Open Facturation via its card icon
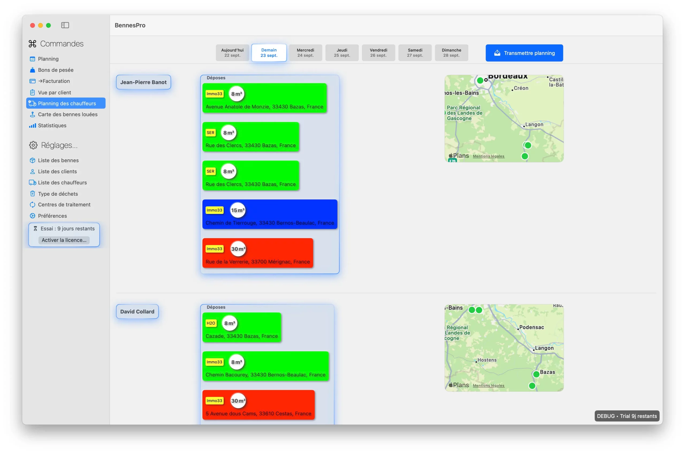Image resolution: width=685 pixels, height=454 pixels. [x=32, y=81]
